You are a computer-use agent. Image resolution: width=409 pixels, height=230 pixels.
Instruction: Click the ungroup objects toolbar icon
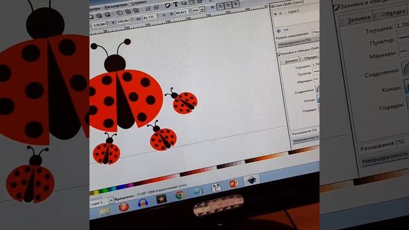pyautogui.click(x=156, y=7)
